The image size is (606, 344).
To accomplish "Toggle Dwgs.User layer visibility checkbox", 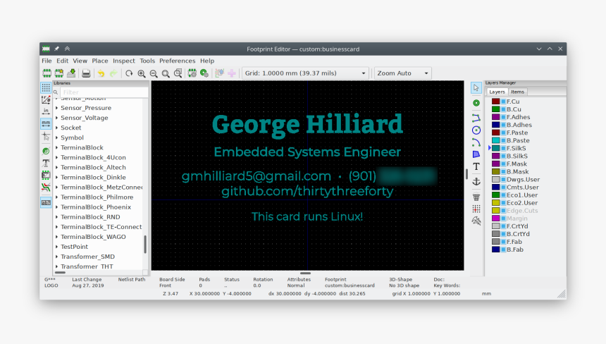I will pyautogui.click(x=504, y=179).
